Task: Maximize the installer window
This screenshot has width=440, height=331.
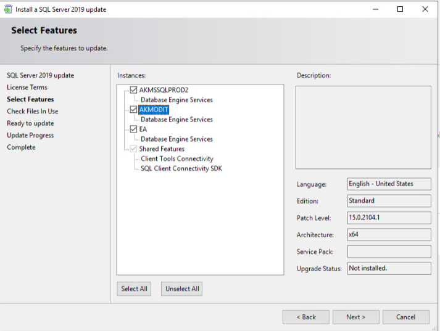Action: pyautogui.click(x=400, y=9)
